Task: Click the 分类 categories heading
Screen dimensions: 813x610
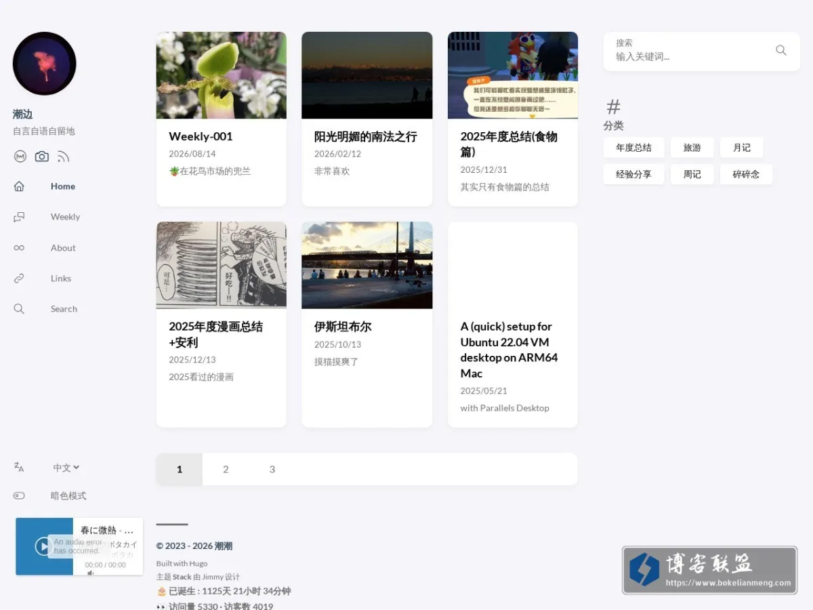Action: 613,125
